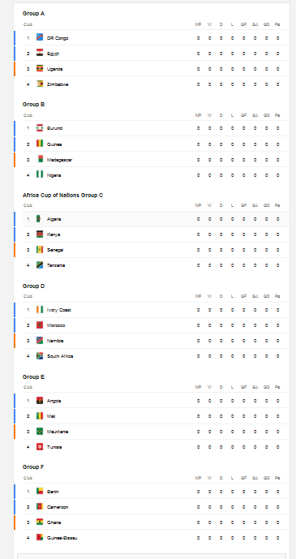The image size is (296, 559).
Task: Click the Madagascar team name
Action: tap(59, 160)
